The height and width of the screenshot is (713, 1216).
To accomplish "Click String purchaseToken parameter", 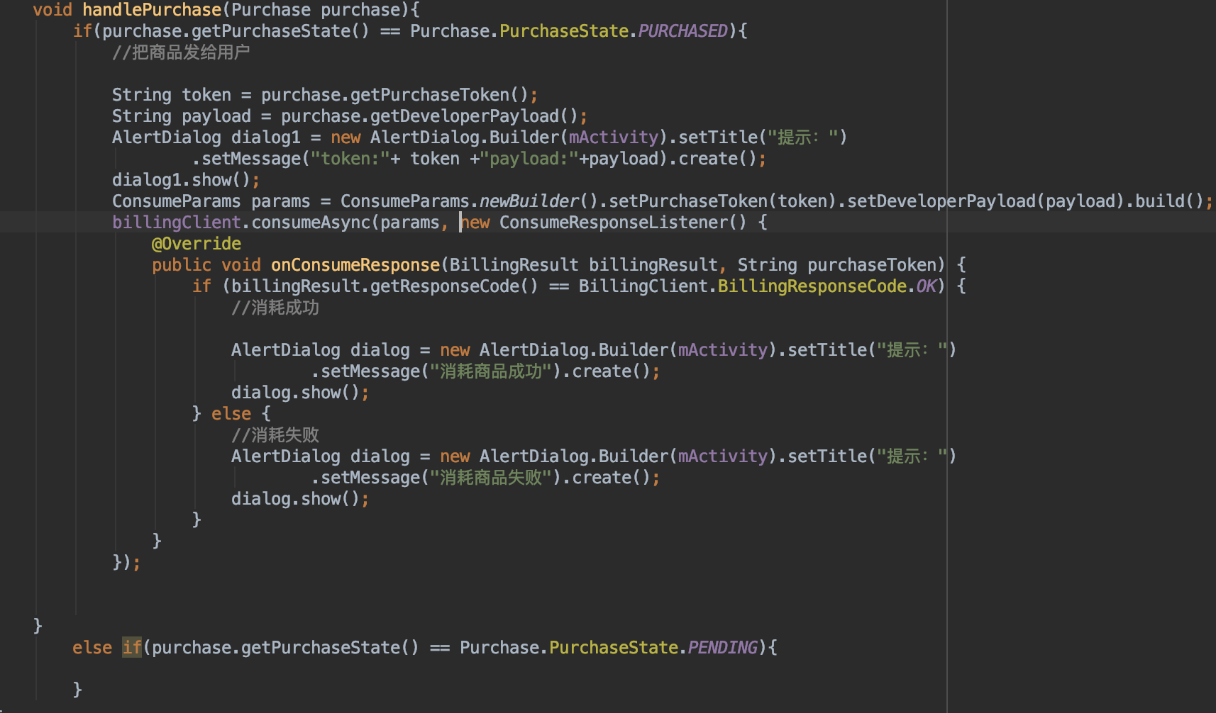I will [837, 265].
